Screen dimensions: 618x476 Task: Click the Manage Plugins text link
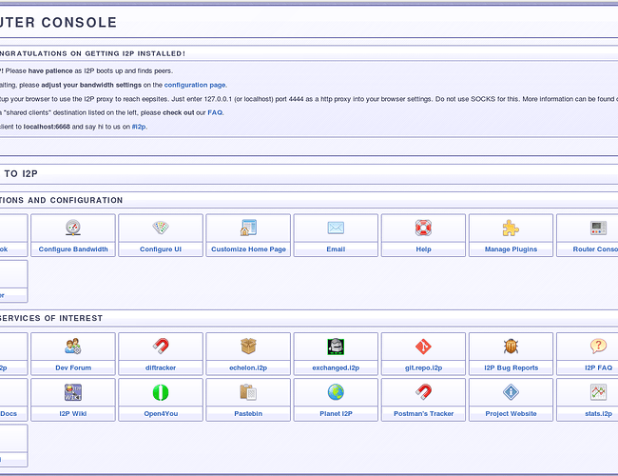click(511, 249)
